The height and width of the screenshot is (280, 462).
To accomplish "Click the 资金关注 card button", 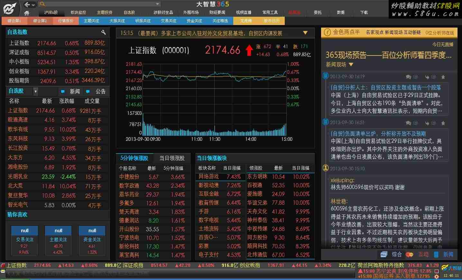I will point(92,241).
